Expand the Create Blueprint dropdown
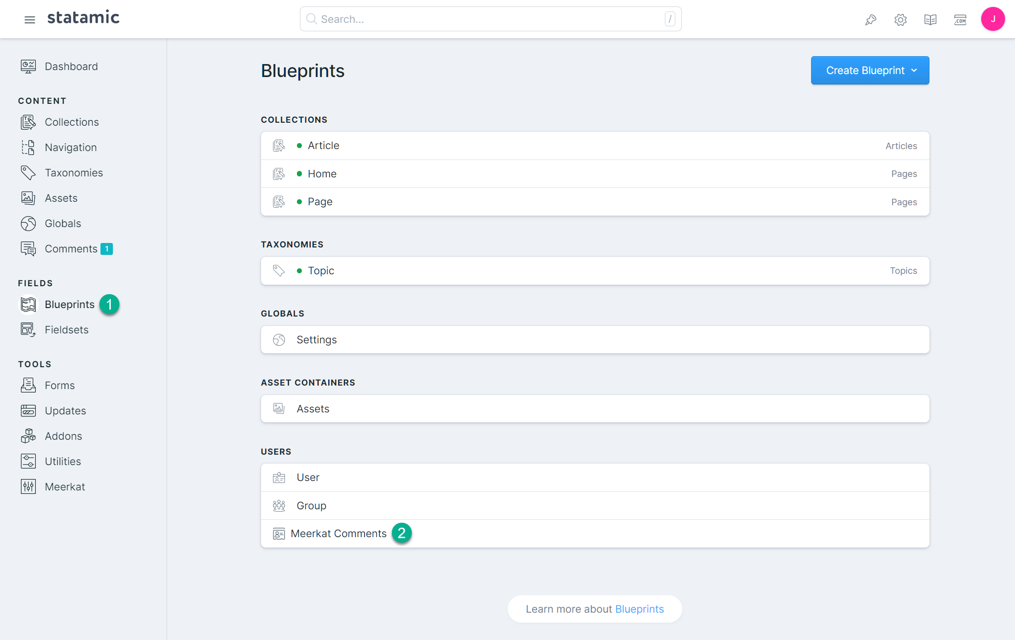 click(x=870, y=71)
